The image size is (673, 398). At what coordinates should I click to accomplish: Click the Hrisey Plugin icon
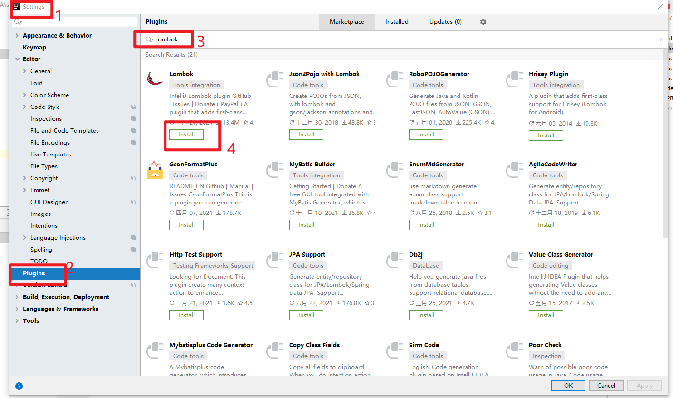(x=515, y=79)
